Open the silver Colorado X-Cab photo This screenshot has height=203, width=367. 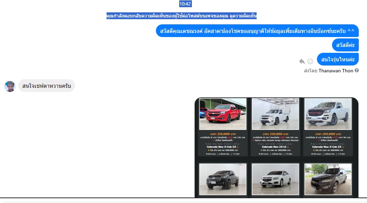point(328,114)
